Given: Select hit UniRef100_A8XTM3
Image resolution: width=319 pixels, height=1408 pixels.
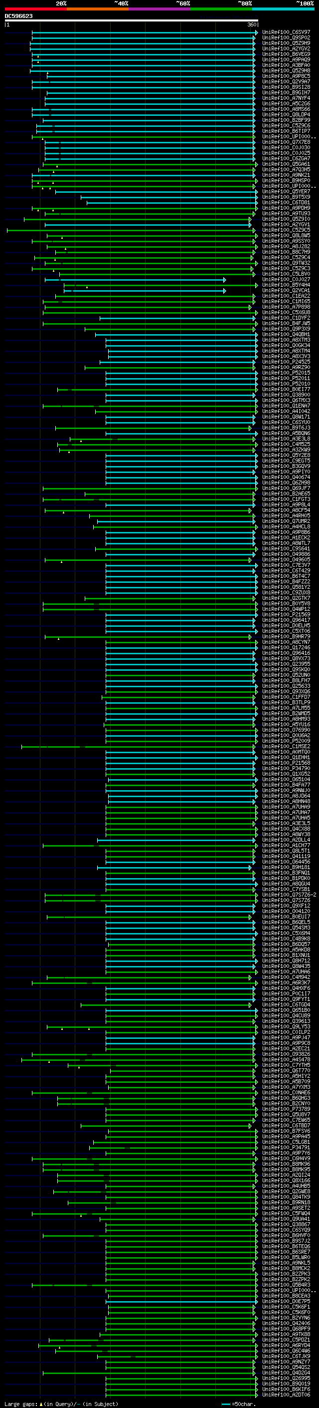Looking at the screenshot, I should [x=286, y=340].
